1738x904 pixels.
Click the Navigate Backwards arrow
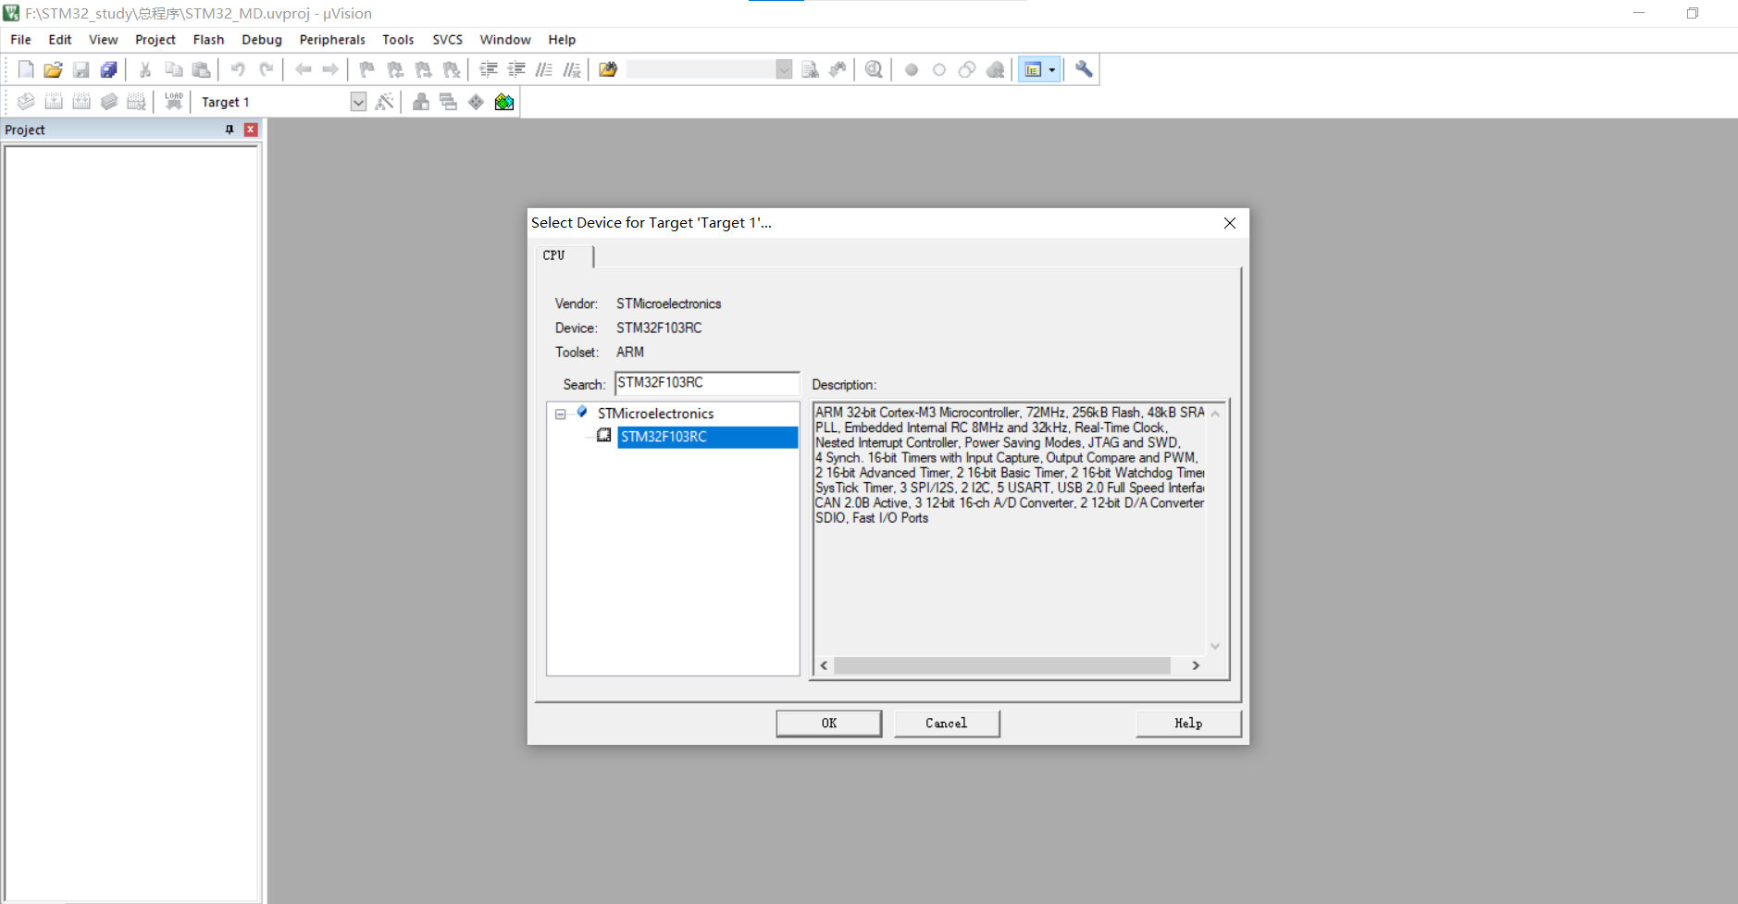(x=303, y=69)
